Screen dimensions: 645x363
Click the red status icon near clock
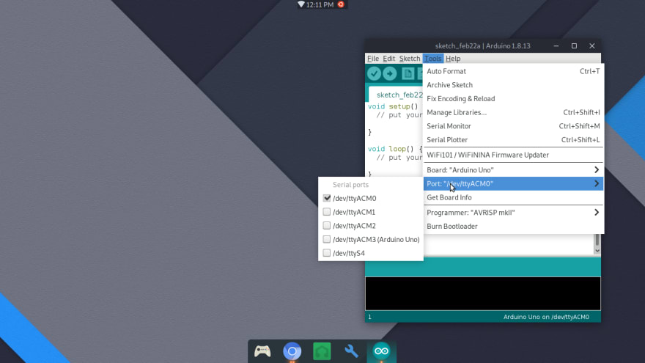point(341,4)
